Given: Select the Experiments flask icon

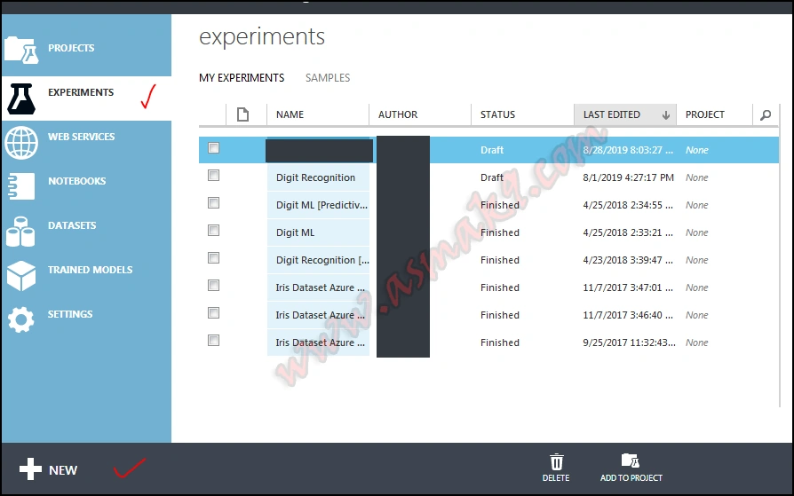Looking at the screenshot, I should tap(21, 98).
